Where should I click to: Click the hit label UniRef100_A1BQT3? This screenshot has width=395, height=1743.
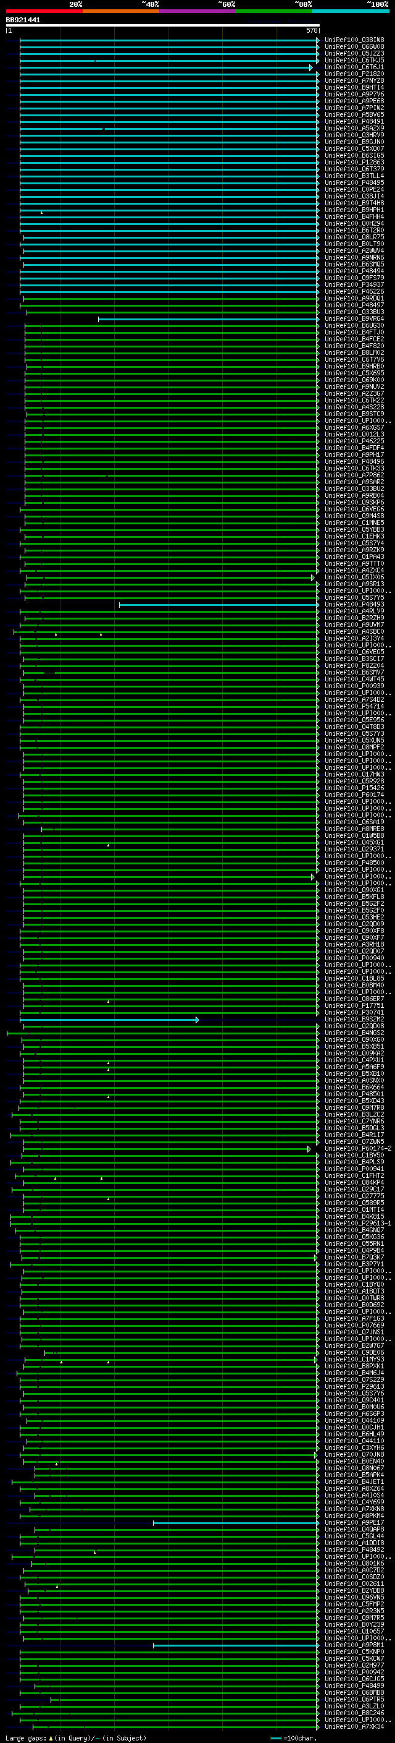354,1291
